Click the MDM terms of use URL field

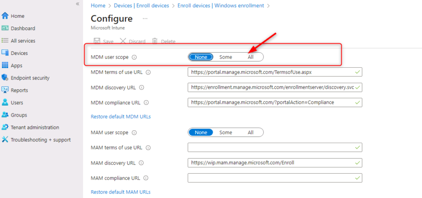(x=275, y=72)
